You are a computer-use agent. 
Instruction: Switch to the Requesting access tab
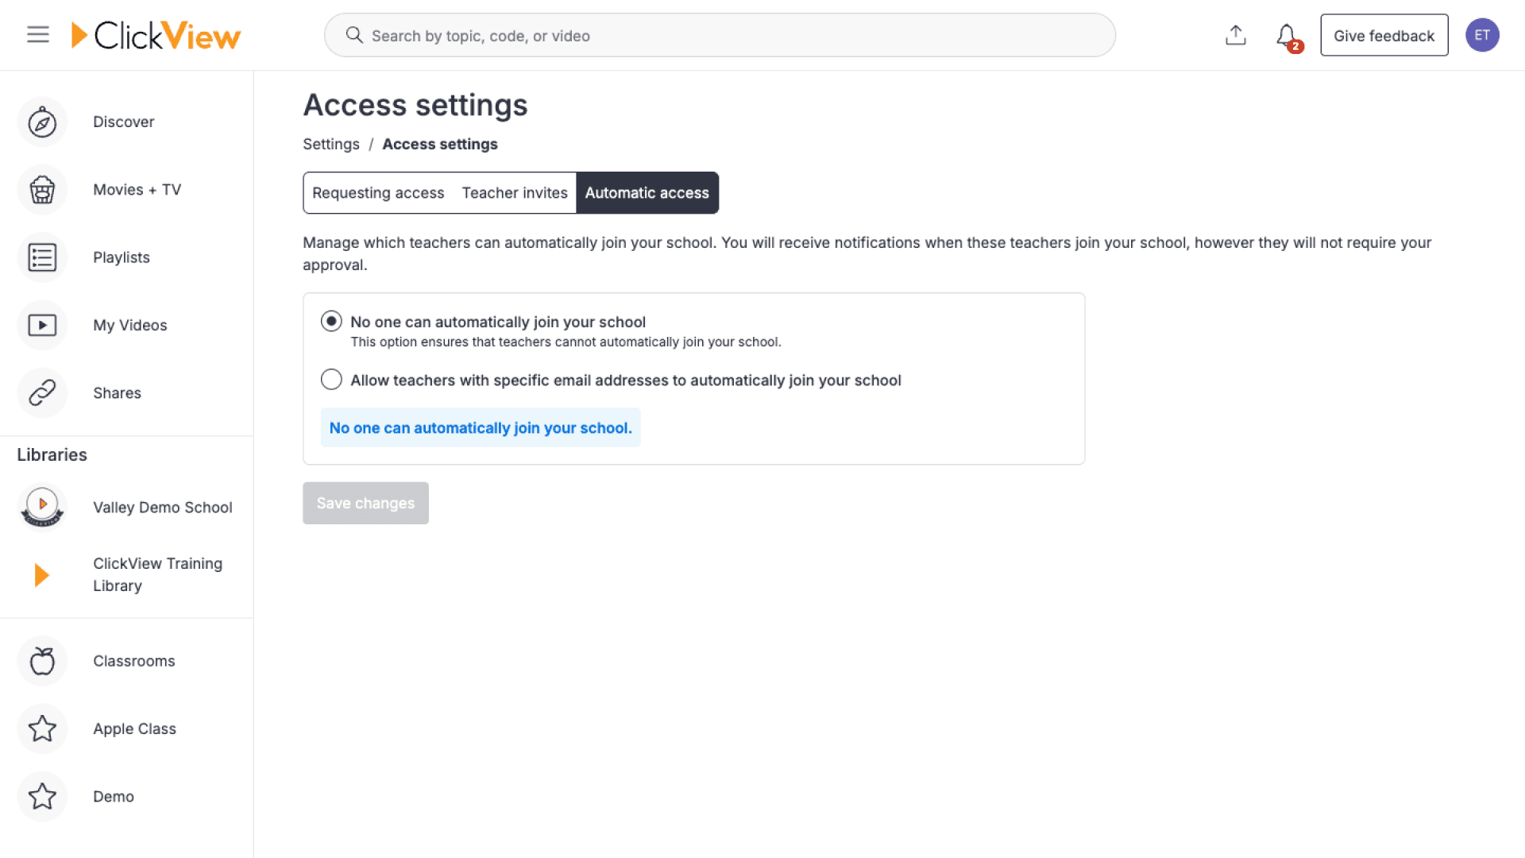[378, 192]
